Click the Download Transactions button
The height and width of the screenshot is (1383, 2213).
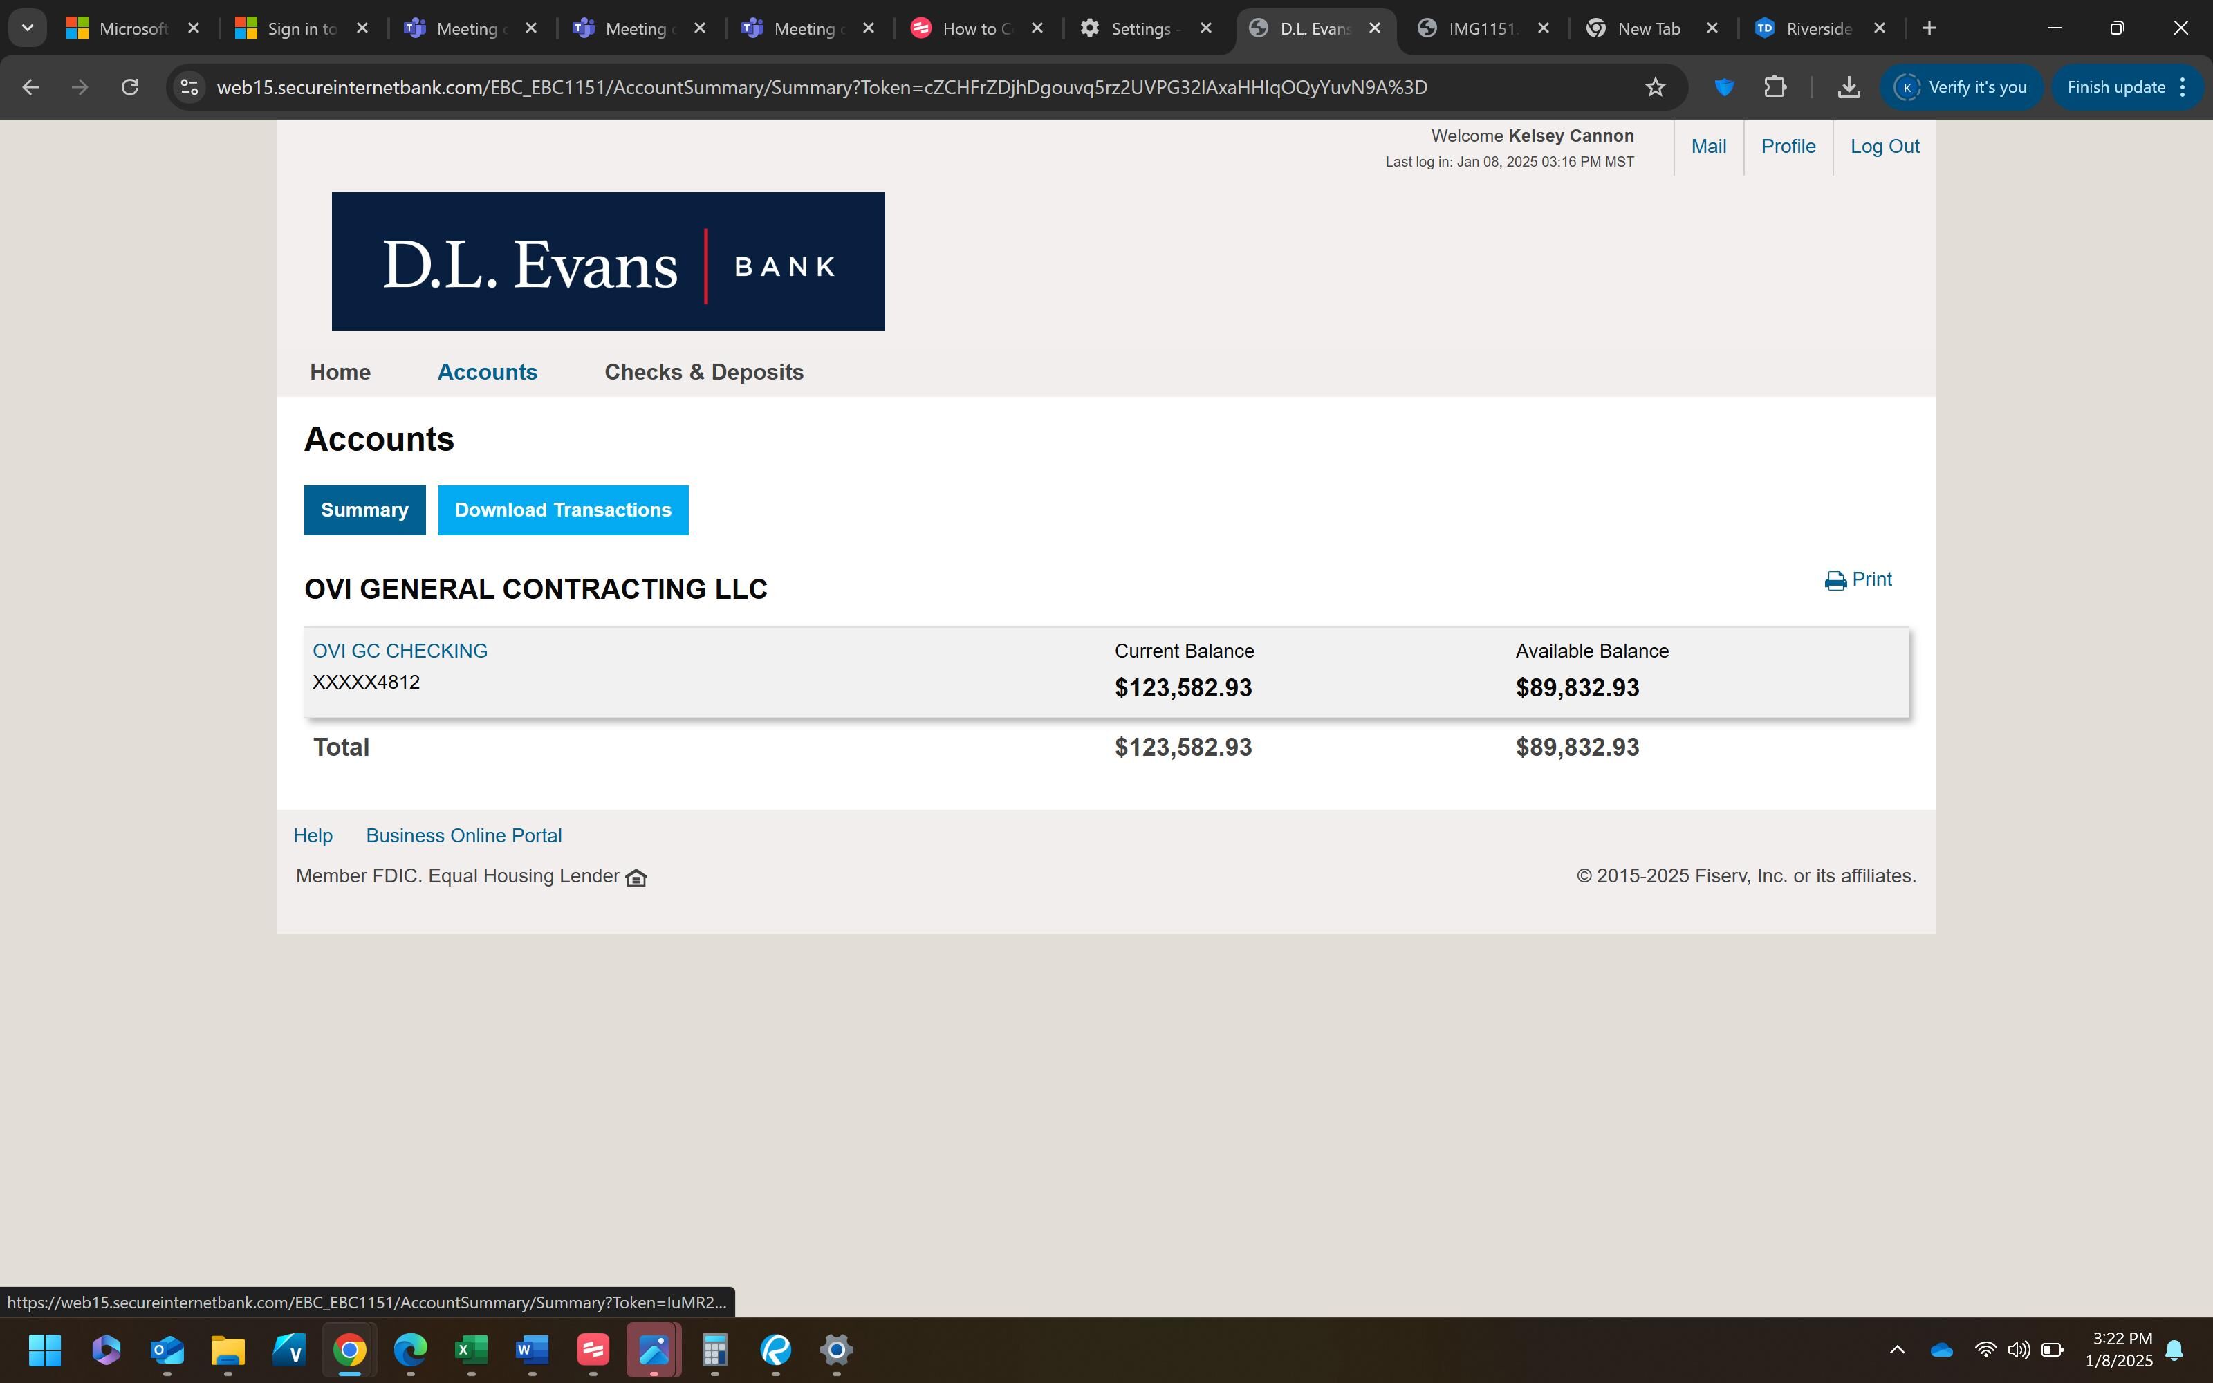coord(564,510)
